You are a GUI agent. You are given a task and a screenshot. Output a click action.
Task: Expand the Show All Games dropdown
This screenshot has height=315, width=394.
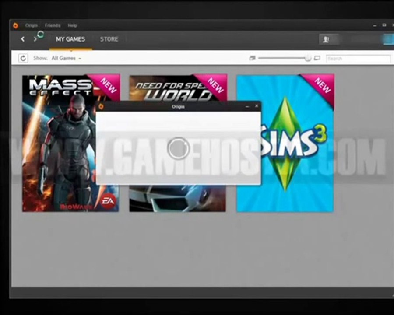pos(66,58)
